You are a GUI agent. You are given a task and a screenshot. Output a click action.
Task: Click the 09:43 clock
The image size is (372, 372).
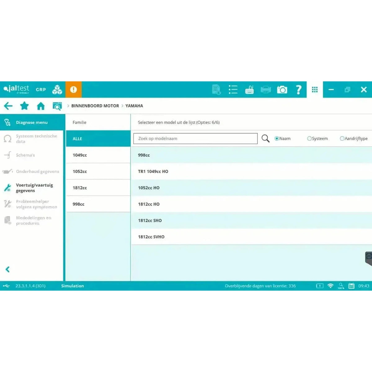click(364, 286)
